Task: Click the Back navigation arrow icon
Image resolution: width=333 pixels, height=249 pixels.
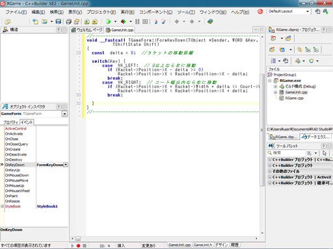Action: pos(177,21)
